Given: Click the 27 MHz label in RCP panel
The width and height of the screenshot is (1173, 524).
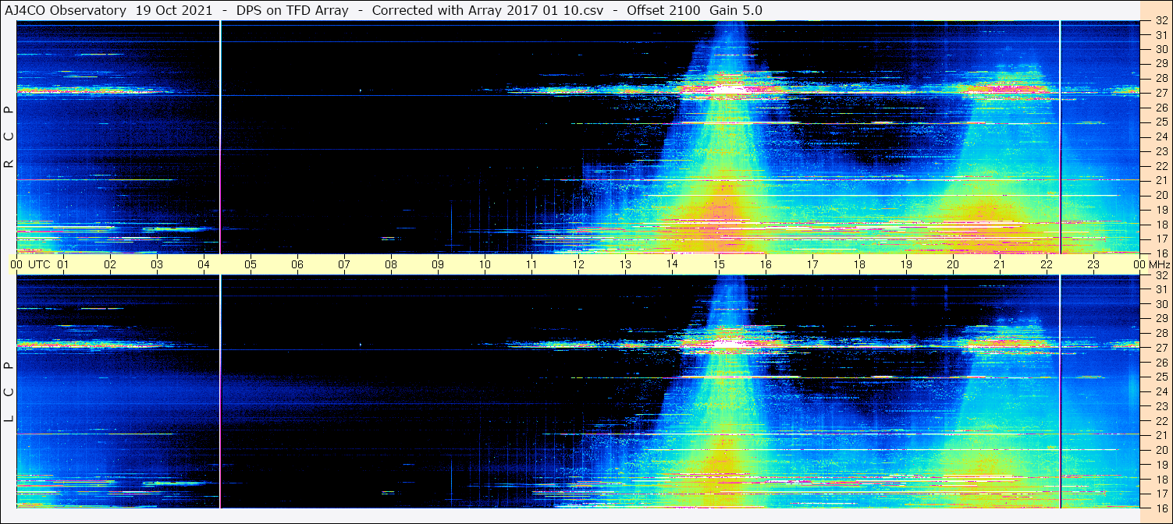Looking at the screenshot, I should 1160,93.
